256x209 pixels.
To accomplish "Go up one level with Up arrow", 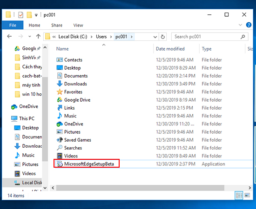I will click(x=38, y=36).
